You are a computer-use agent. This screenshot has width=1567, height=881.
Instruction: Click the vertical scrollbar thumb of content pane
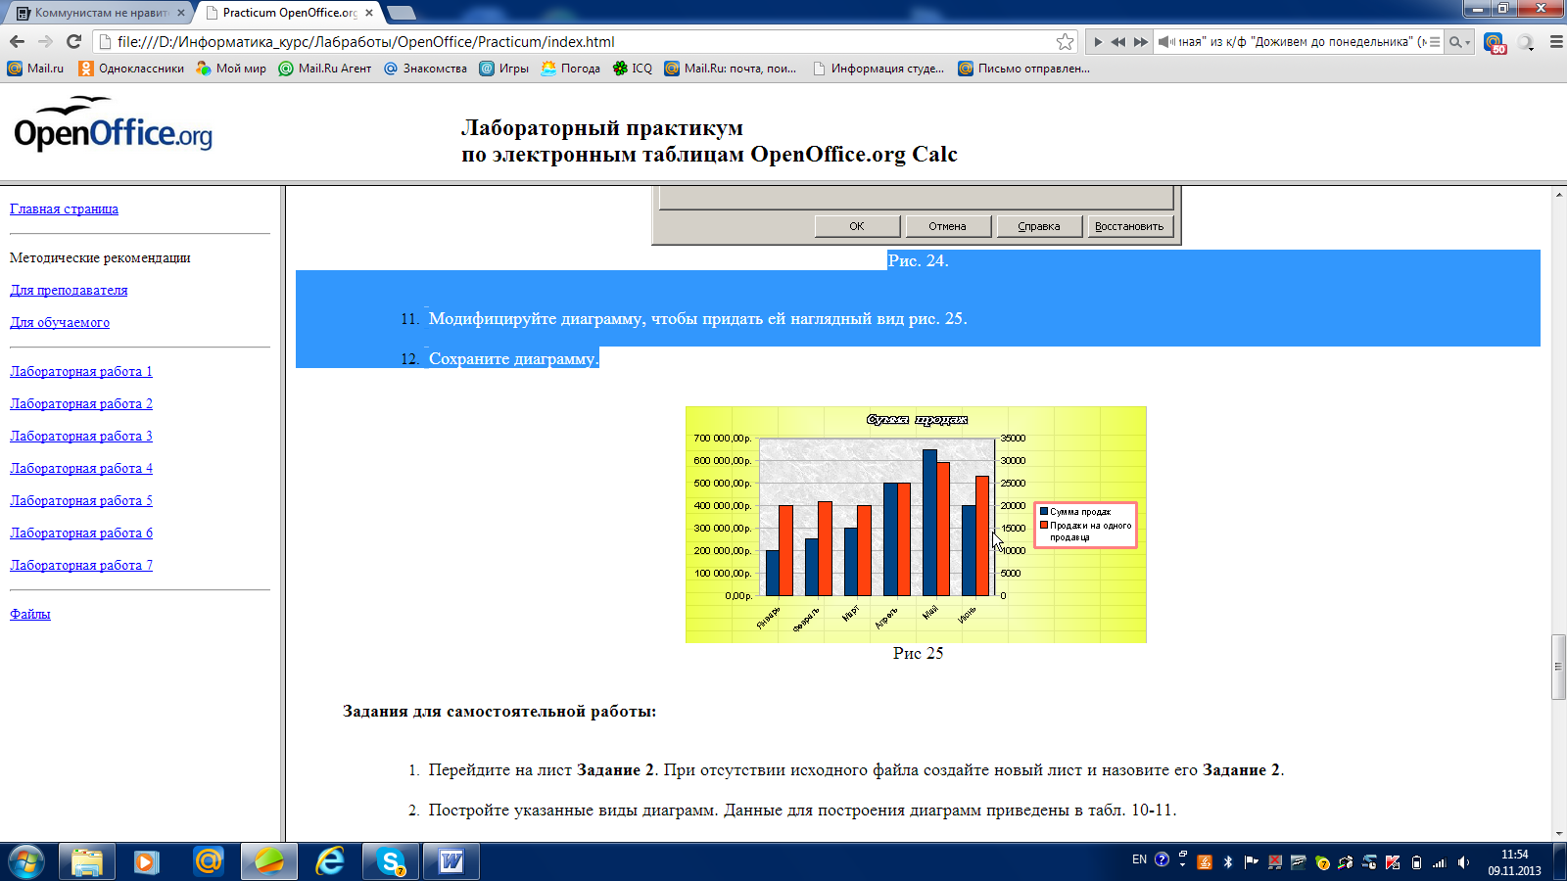point(1558,667)
